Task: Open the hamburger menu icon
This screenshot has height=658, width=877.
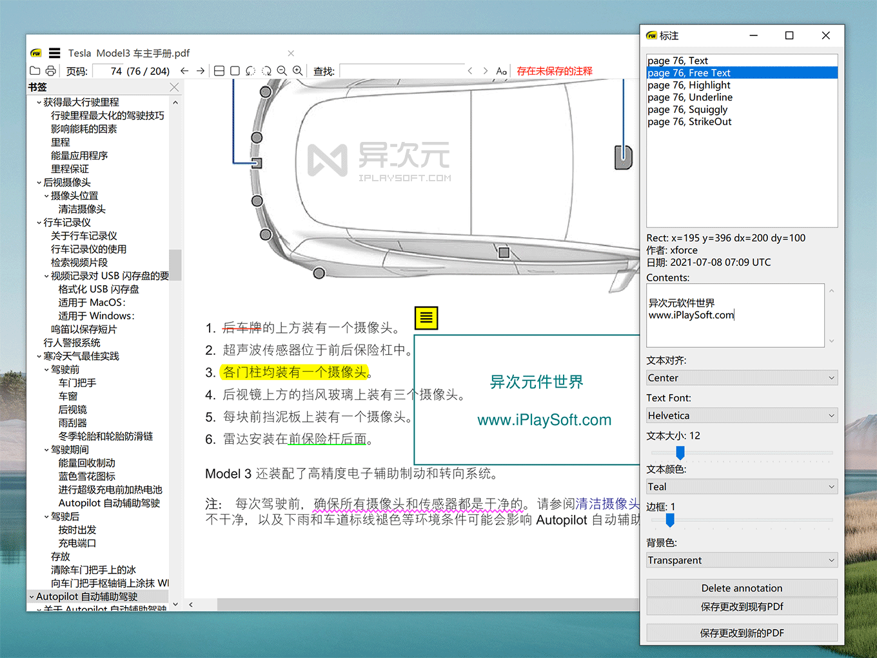Action: coord(55,53)
